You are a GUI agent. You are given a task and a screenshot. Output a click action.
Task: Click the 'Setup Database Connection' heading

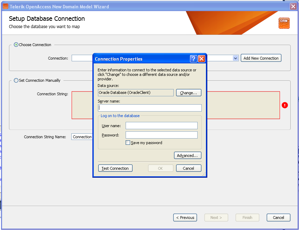[47, 19]
